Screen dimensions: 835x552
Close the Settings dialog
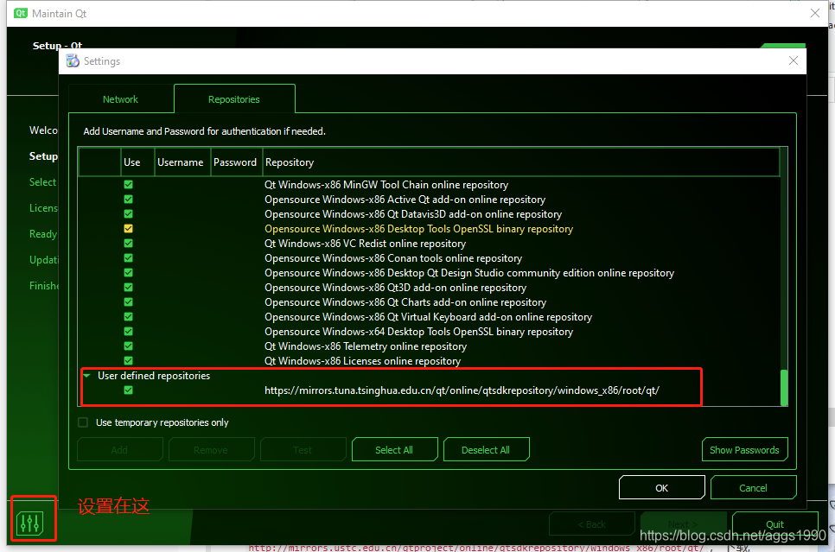pyautogui.click(x=794, y=60)
